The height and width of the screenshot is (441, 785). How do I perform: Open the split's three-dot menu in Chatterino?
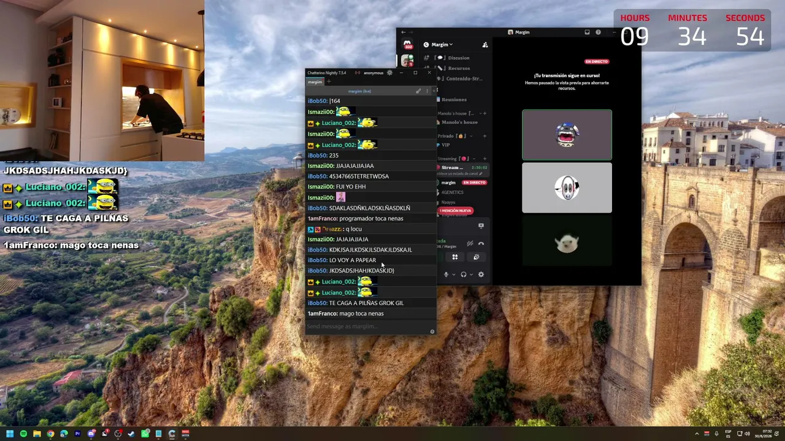pos(427,91)
